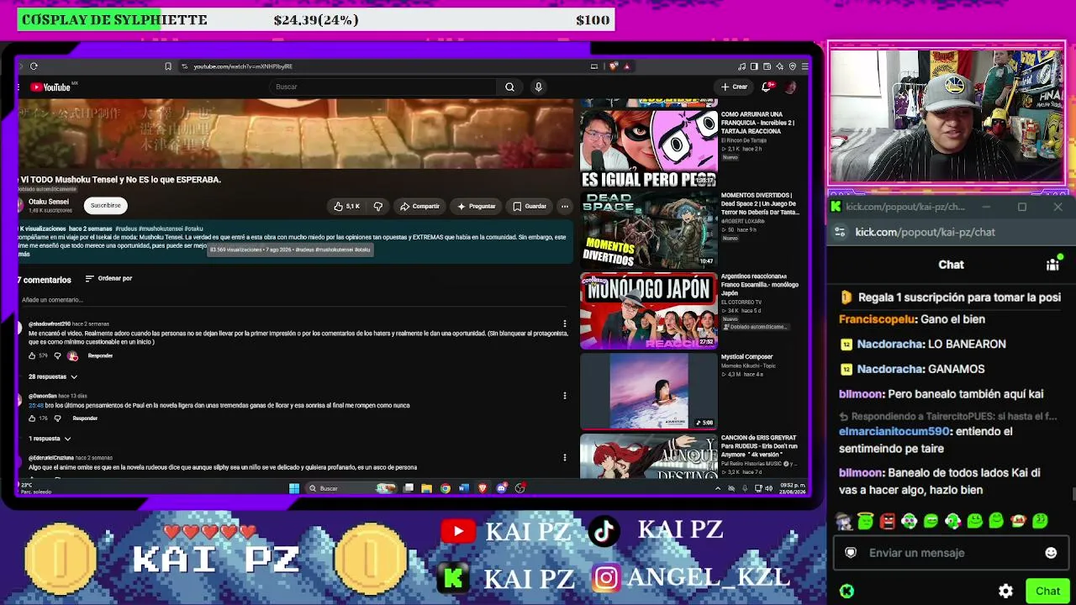Open Discord from the taskbar
The image size is (1076, 605).
(x=501, y=488)
